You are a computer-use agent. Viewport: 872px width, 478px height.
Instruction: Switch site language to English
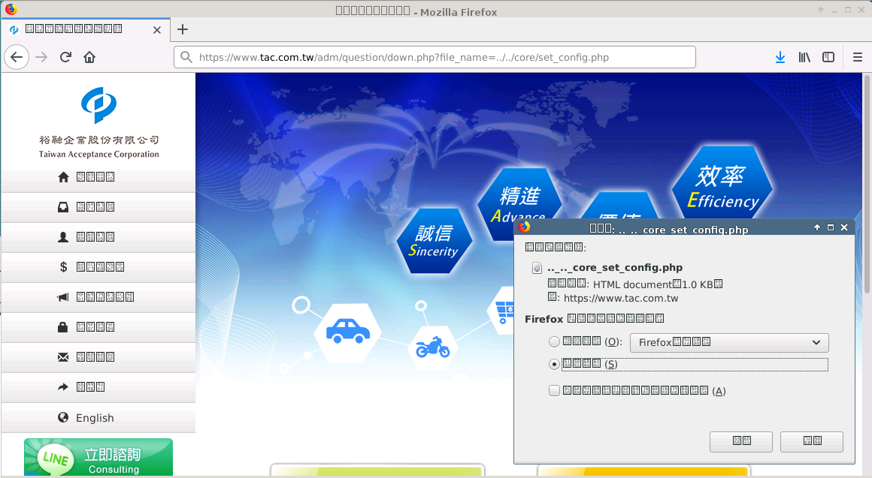(x=98, y=417)
